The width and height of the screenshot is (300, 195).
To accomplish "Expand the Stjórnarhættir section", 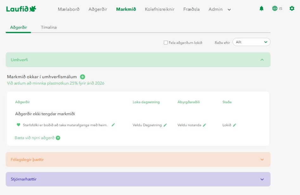I will (x=262, y=179).
